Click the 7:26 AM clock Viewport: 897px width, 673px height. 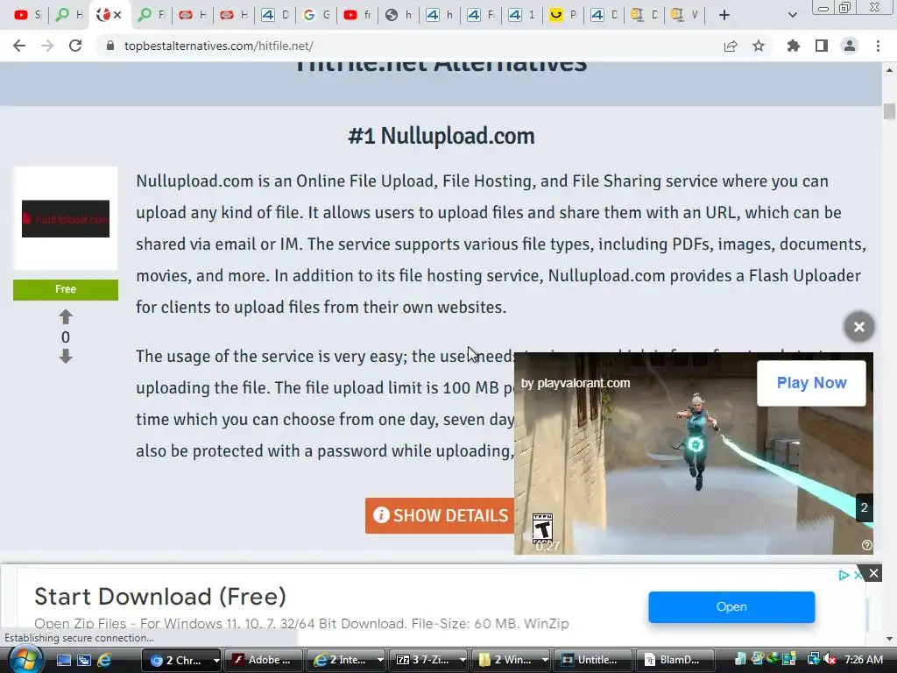click(x=864, y=660)
